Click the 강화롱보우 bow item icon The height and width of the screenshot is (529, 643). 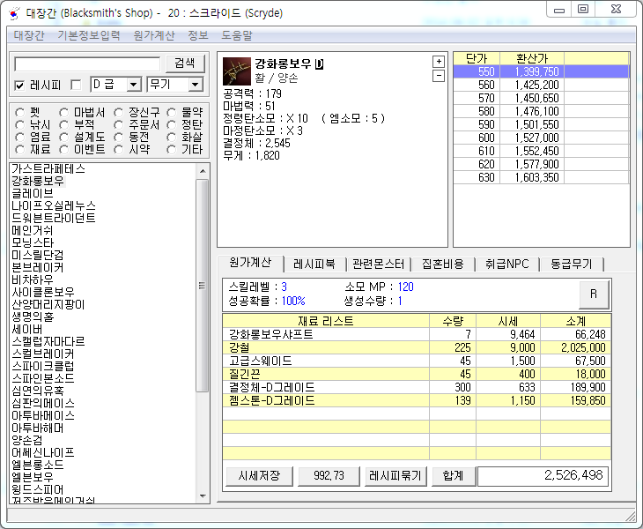[x=236, y=70]
